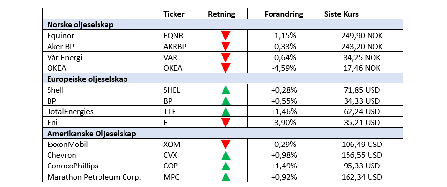Click green up arrow for Chevron
This screenshot has width=447, height=187.
click(x=225, y=155)
